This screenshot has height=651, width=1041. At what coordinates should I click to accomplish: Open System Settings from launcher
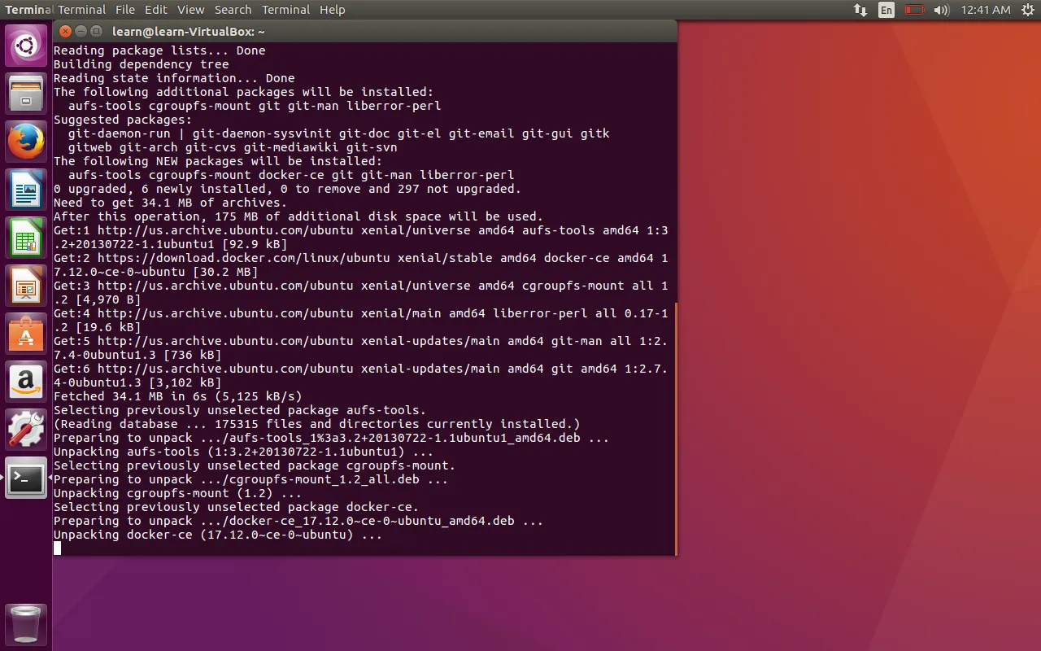26,430
